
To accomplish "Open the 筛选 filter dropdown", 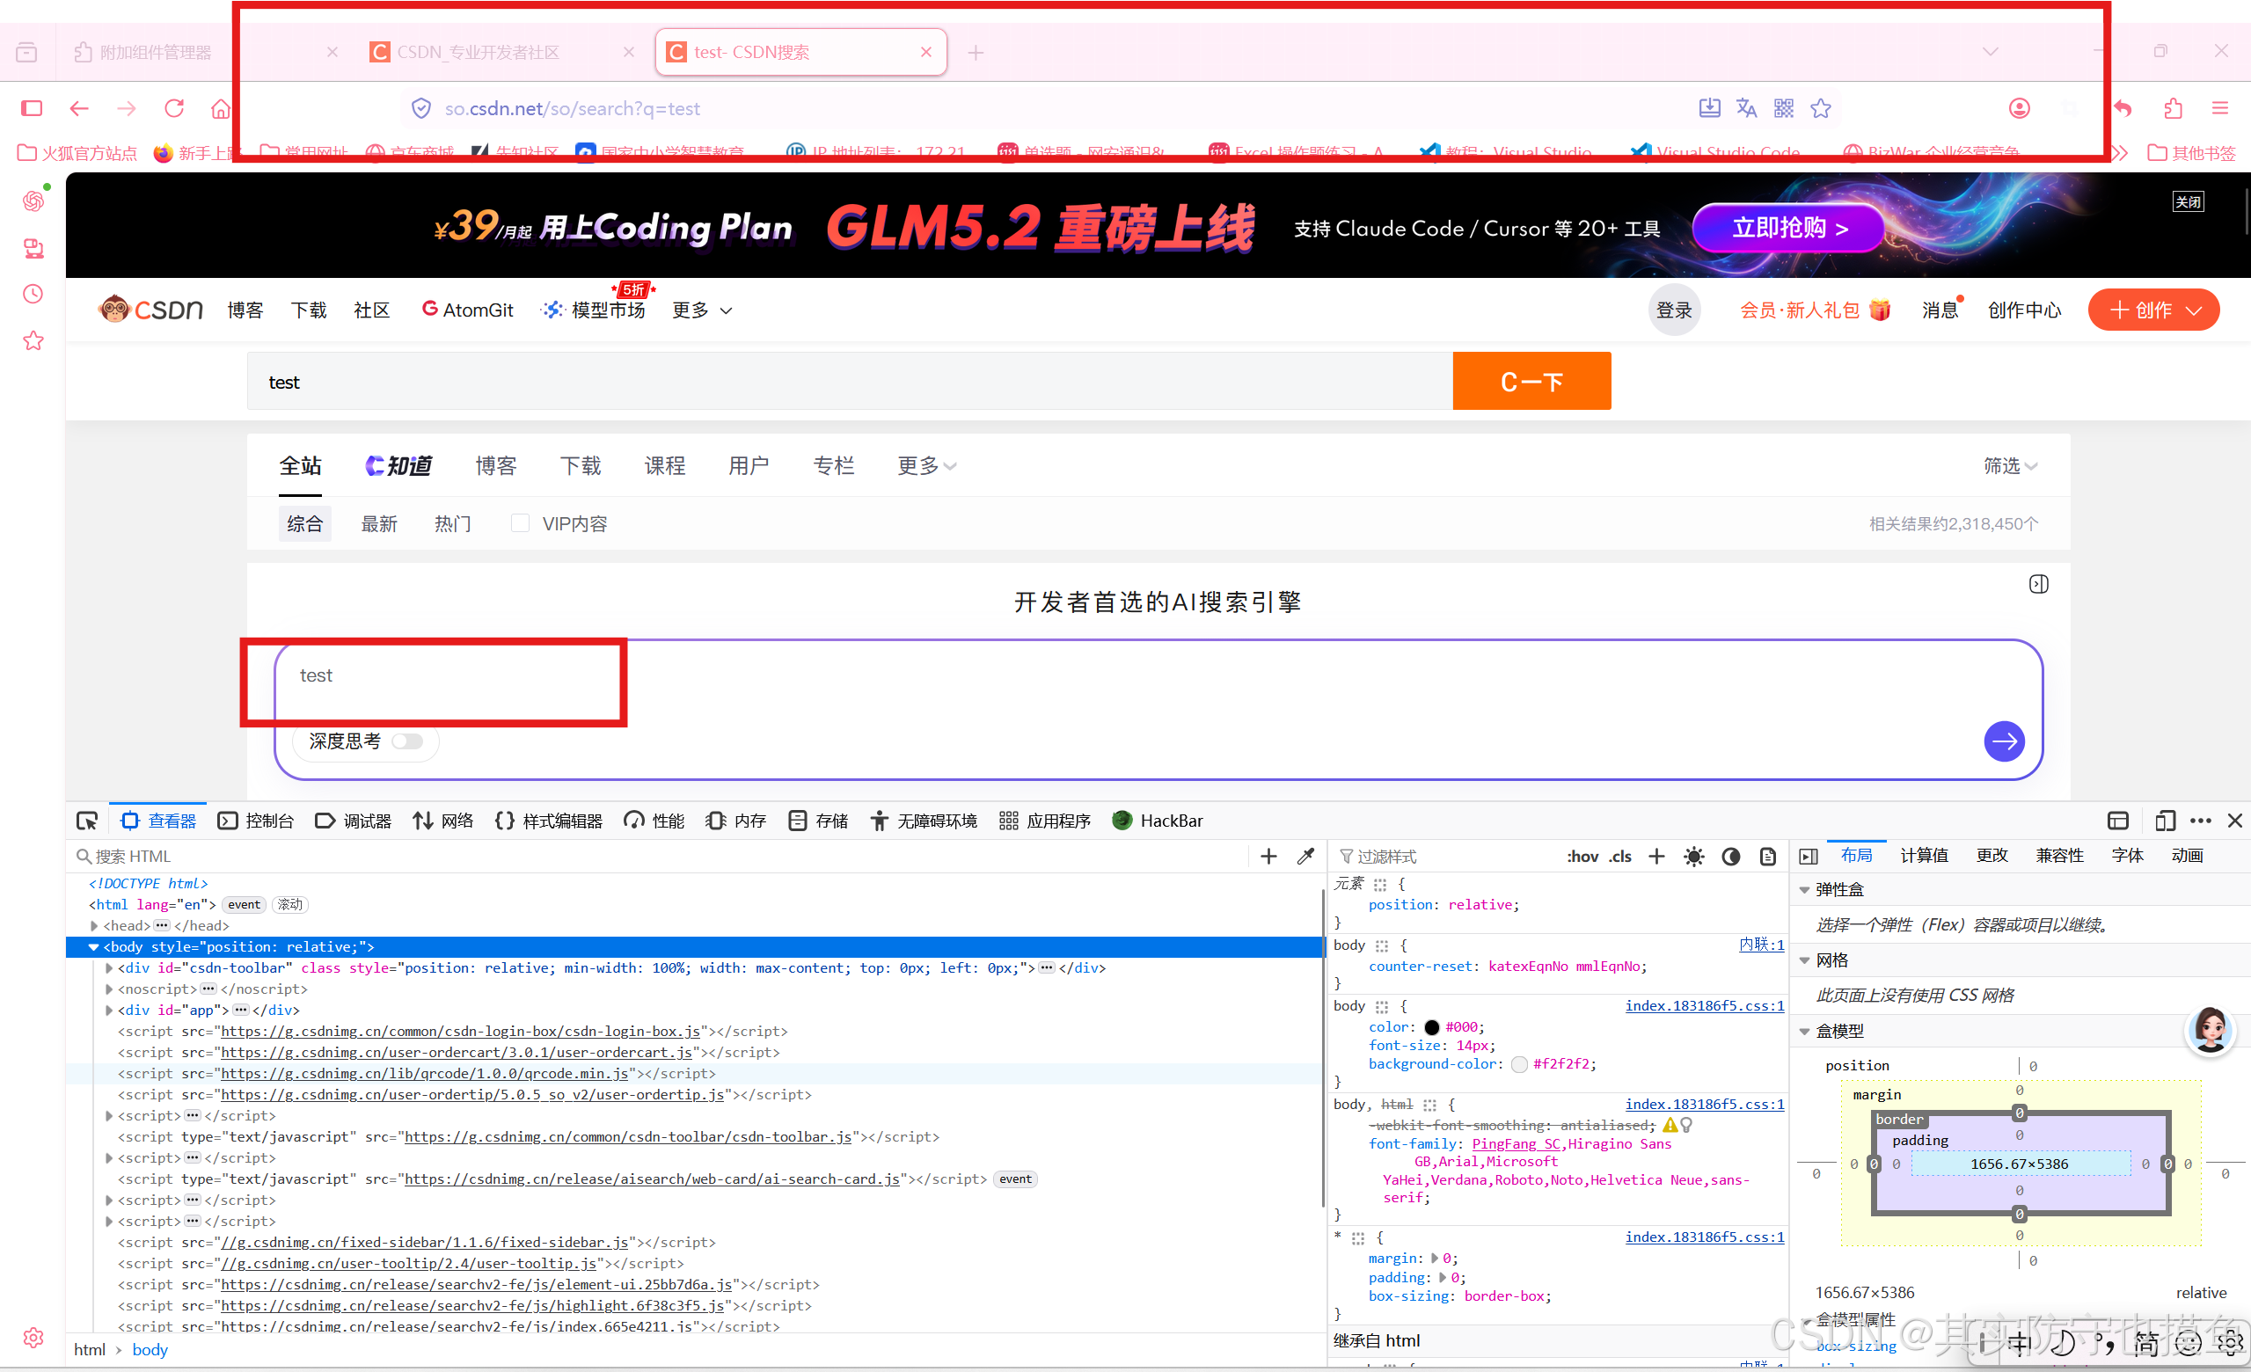I will click(2011, 466).
